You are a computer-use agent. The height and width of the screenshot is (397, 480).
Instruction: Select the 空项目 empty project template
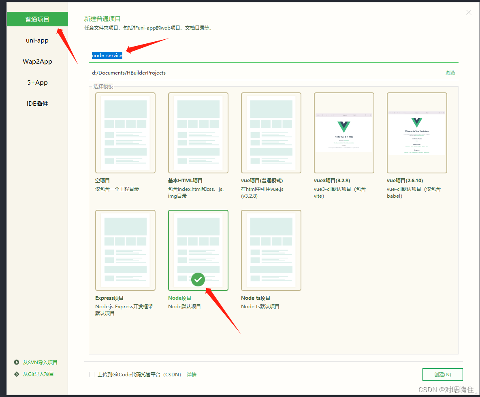pos(125,133)
